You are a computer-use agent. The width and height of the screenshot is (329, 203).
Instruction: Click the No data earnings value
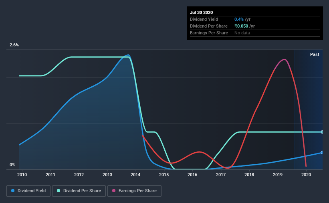242,33
